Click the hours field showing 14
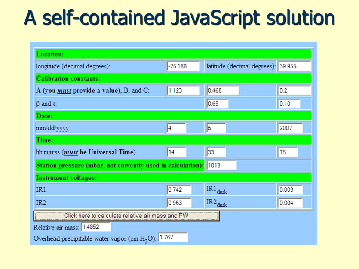Image resolution: width=359 pixels, height=269 pixels. [x=177, y=152]
